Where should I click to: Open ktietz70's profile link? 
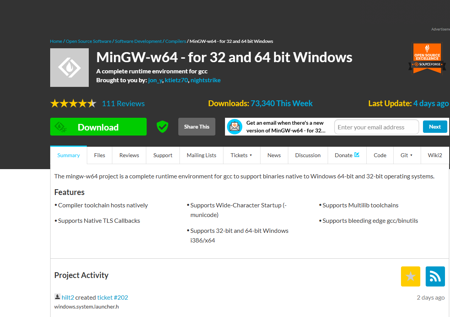176,80
